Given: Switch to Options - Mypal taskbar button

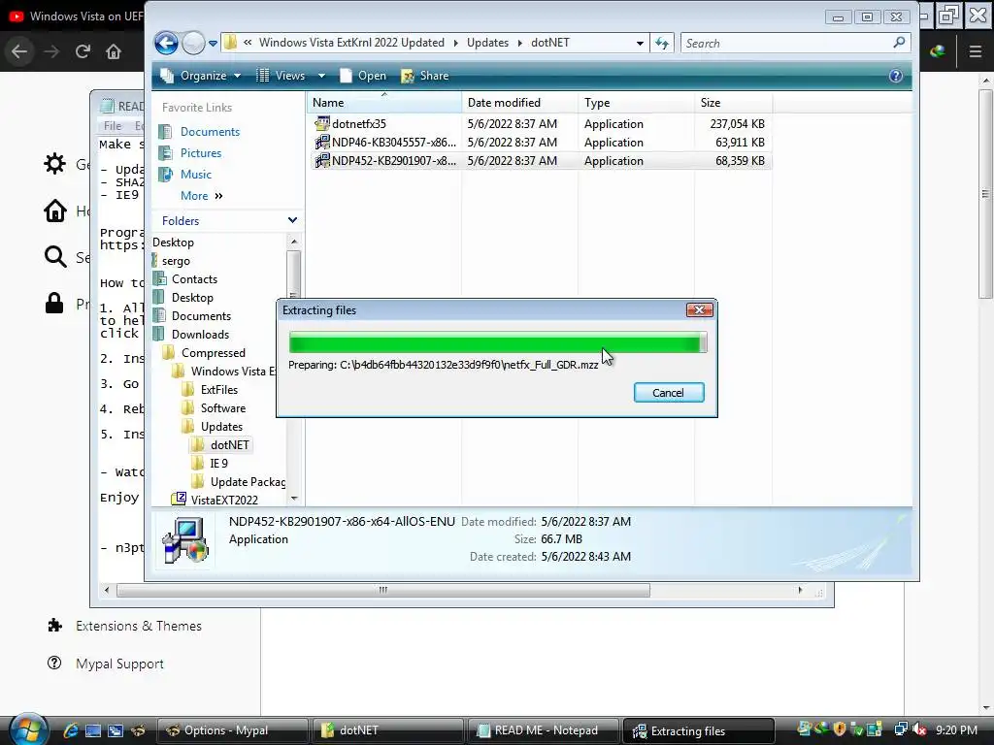Looking at the screenshot, I should coord(232,730).
